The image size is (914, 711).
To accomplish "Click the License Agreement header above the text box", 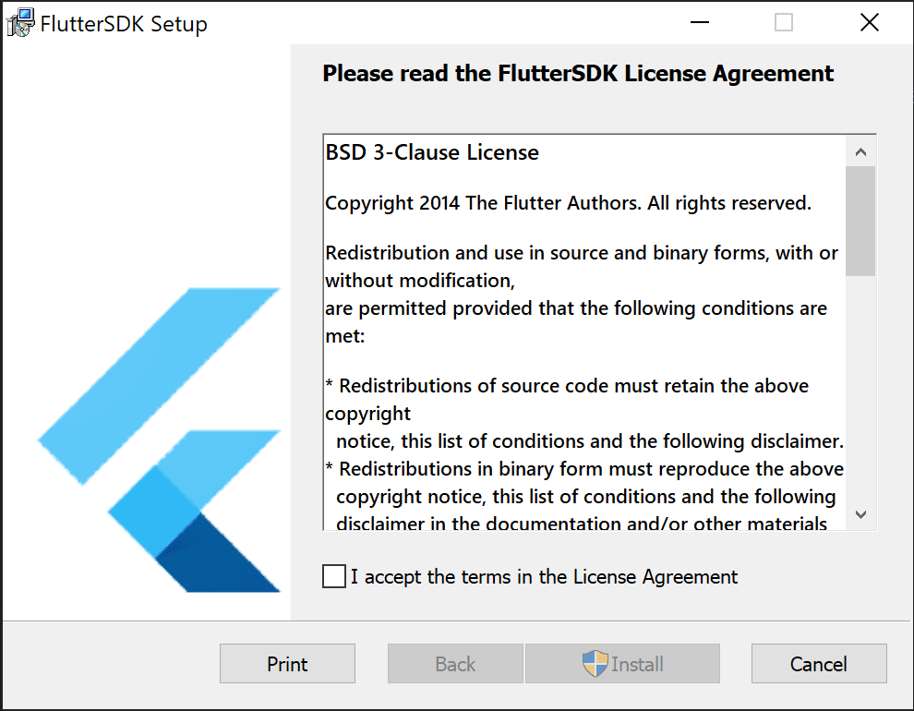I will coord(576,73).
